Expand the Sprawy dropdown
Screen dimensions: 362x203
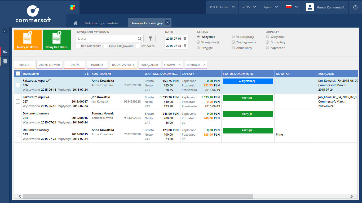[x=173, y=65]
